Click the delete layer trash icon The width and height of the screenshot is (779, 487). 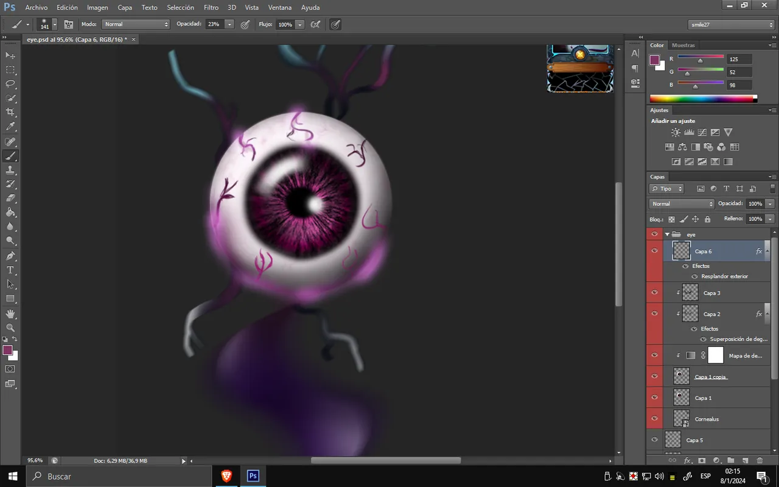point(760,461)
